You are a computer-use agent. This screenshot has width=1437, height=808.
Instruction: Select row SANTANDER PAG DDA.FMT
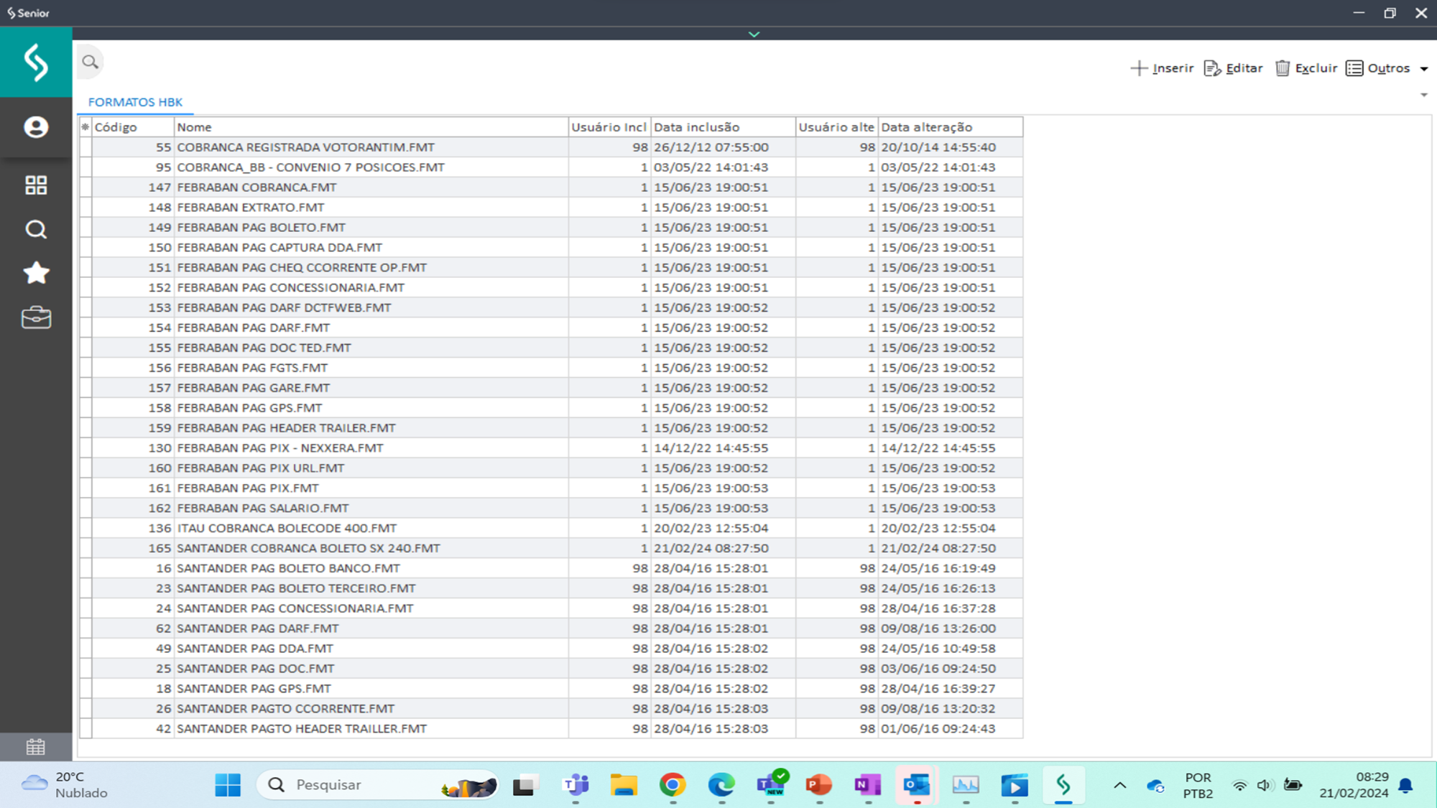coord(551,649)
